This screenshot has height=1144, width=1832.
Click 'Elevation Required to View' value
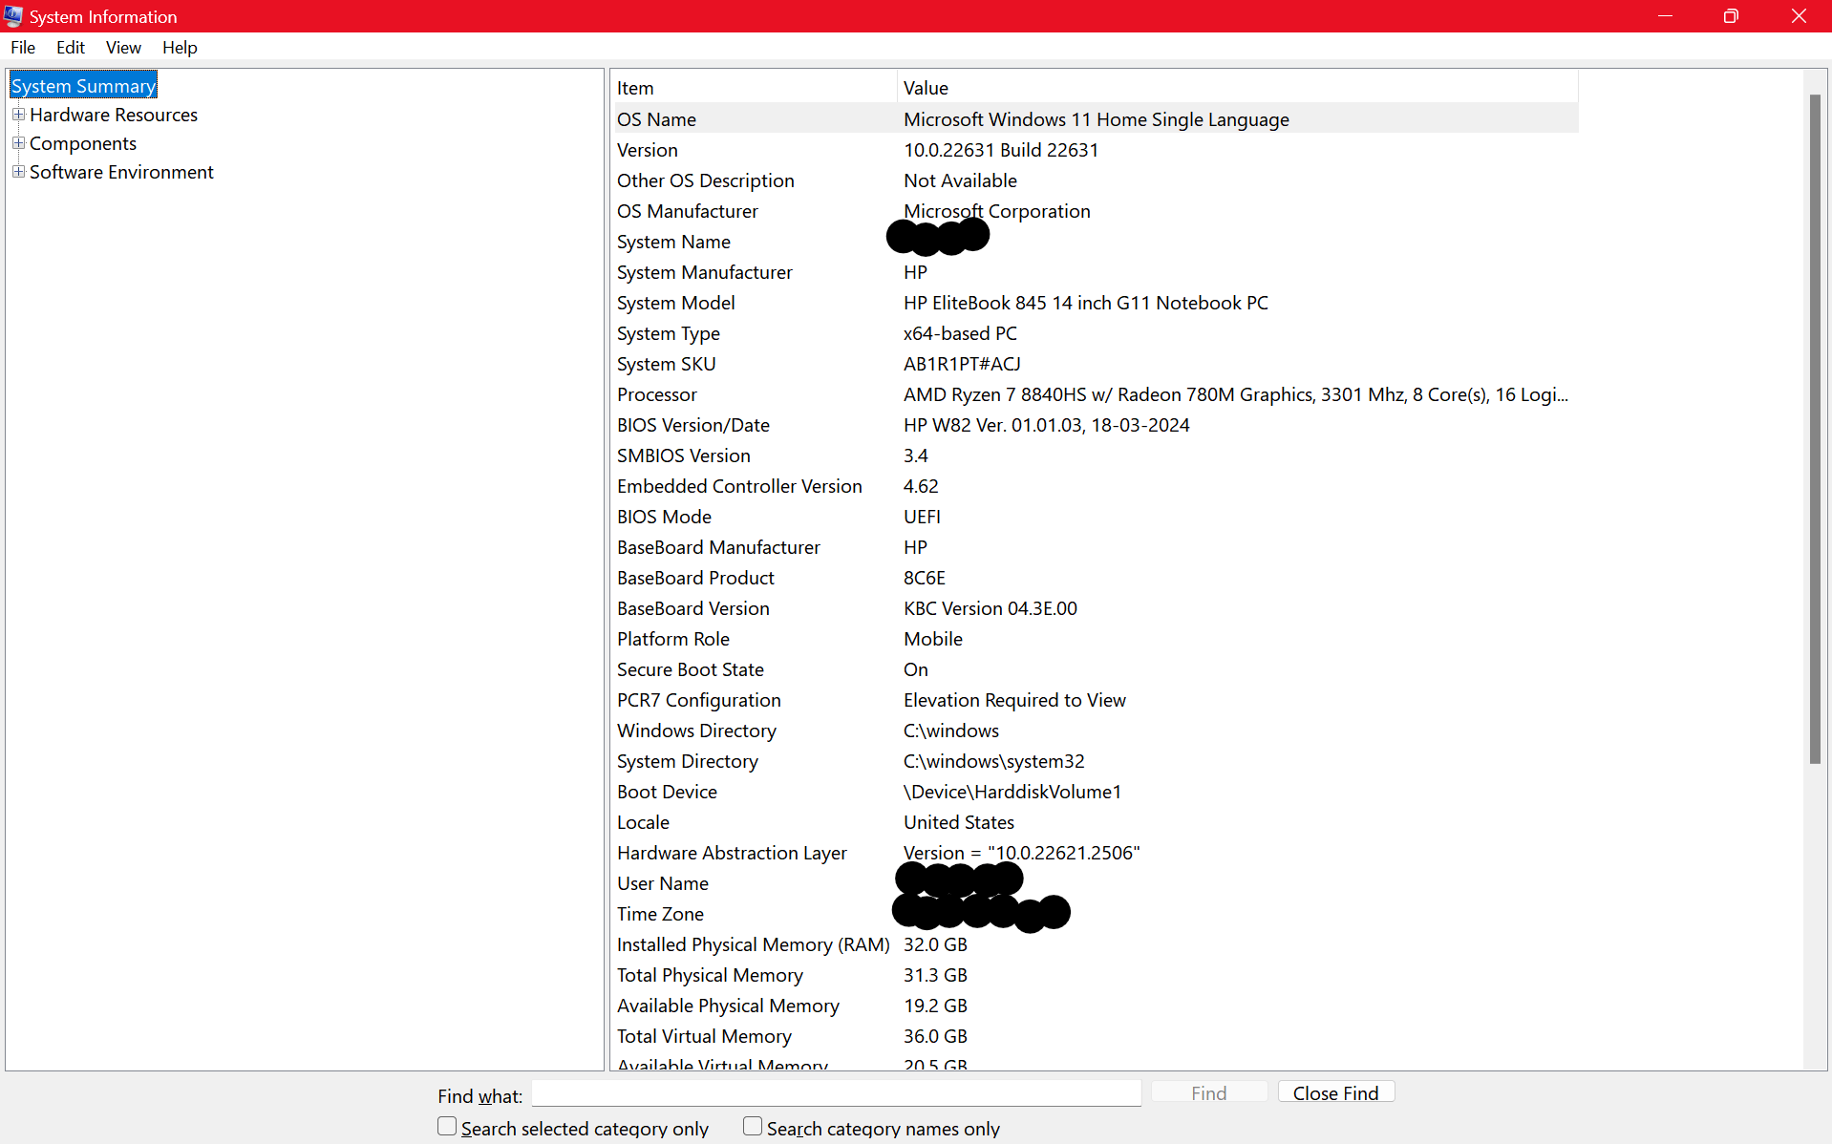pyautogui.click(x=1014, y=700)
